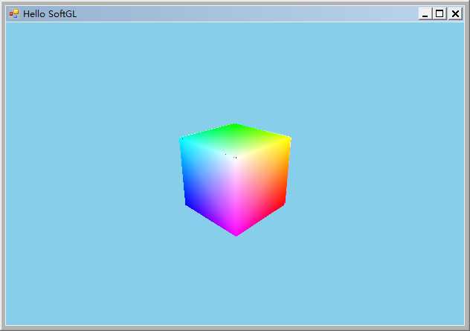Minimize the Hello SoftGL window
This screenshot has height=331, width=470.
pyautogui.click(x=425, y=14)
